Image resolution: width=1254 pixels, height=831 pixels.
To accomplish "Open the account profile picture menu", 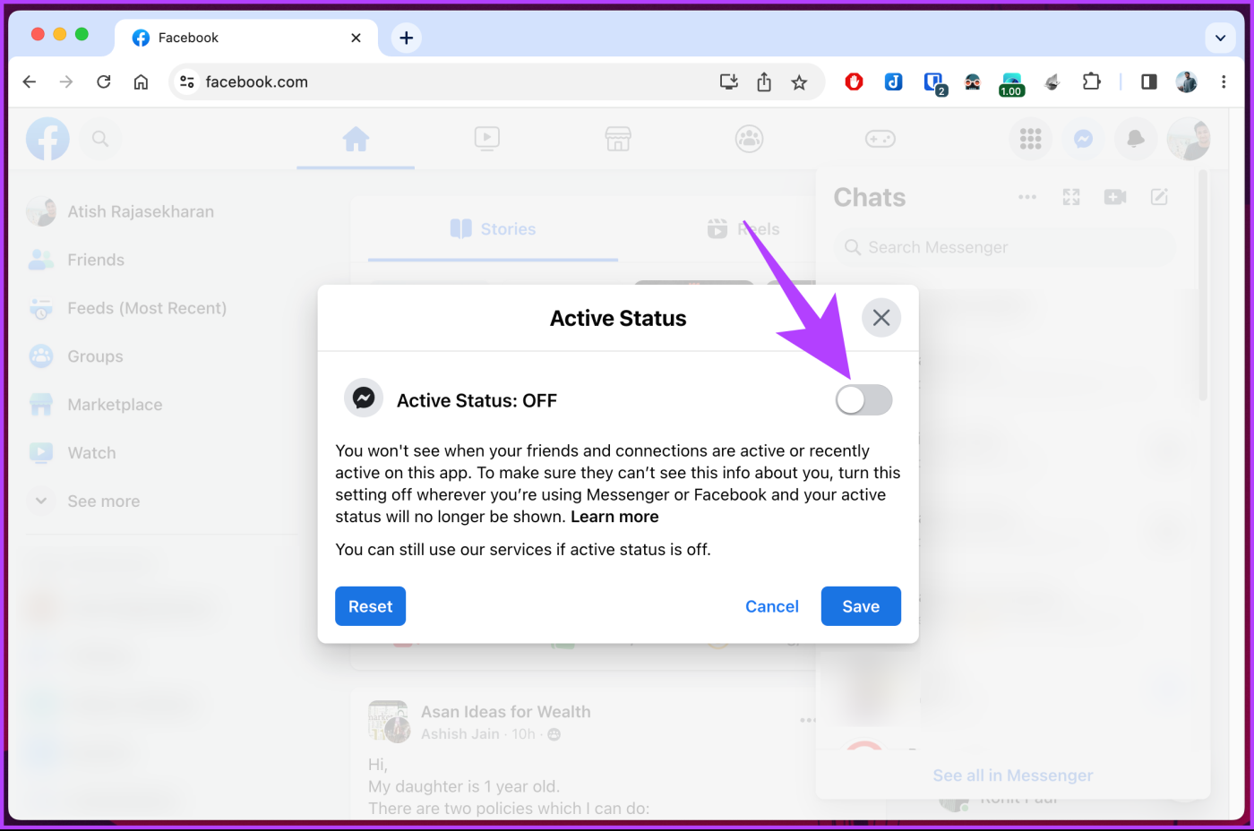I will 1189,139.
